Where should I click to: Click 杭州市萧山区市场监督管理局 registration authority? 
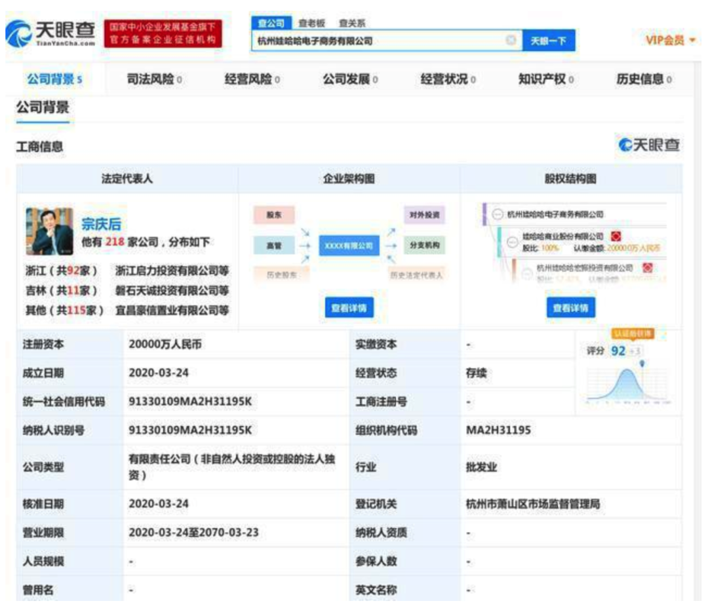click(533, 504)
